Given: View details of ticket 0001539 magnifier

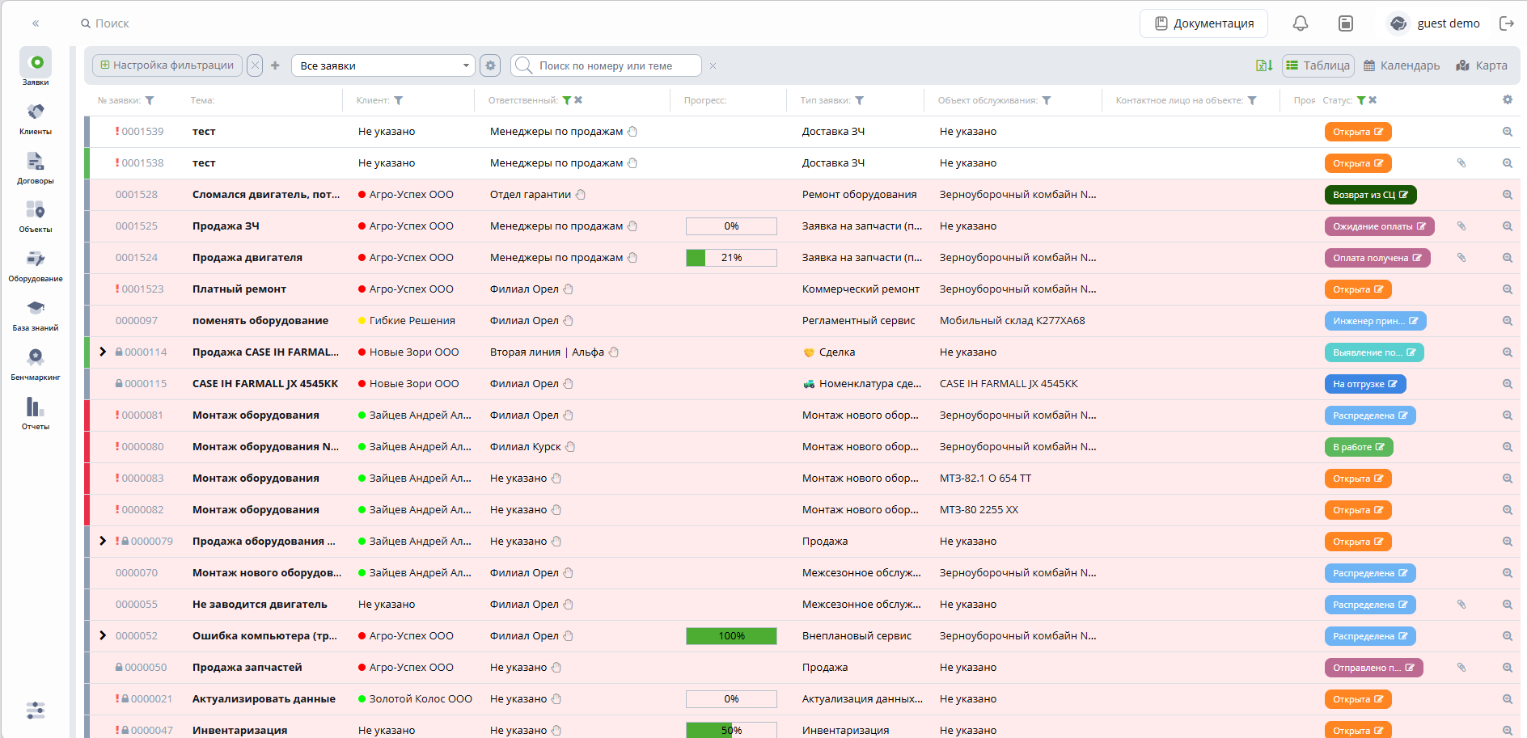Looking at the screenshot, I should click(1508, 132).
